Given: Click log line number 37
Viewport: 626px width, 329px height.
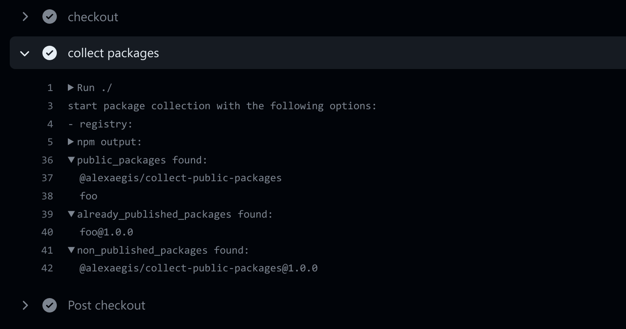Looking at the screenshot, I should point(48,178).
